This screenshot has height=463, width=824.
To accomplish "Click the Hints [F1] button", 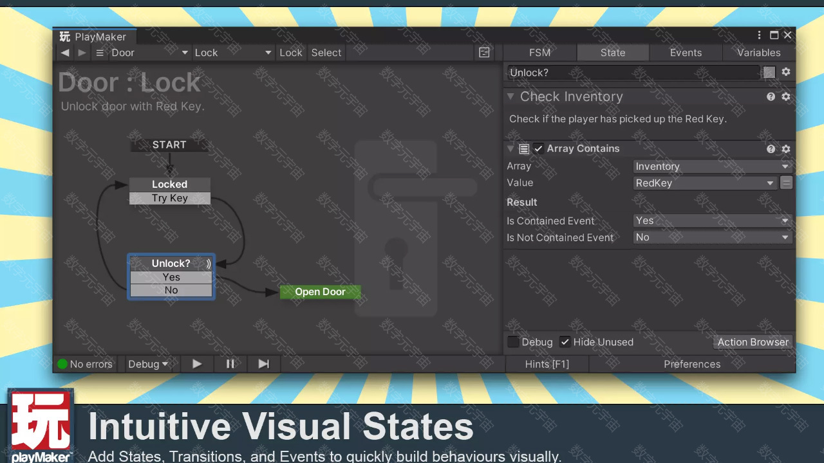I will coord(547,364).
